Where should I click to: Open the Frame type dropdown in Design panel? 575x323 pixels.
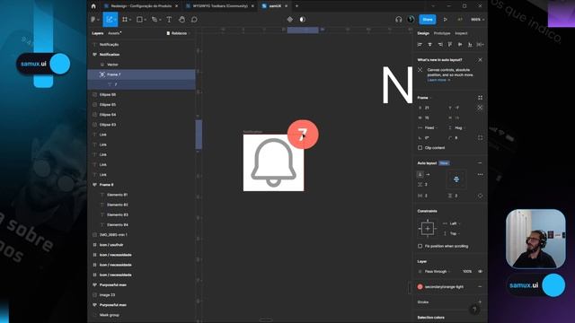(424, 98)
